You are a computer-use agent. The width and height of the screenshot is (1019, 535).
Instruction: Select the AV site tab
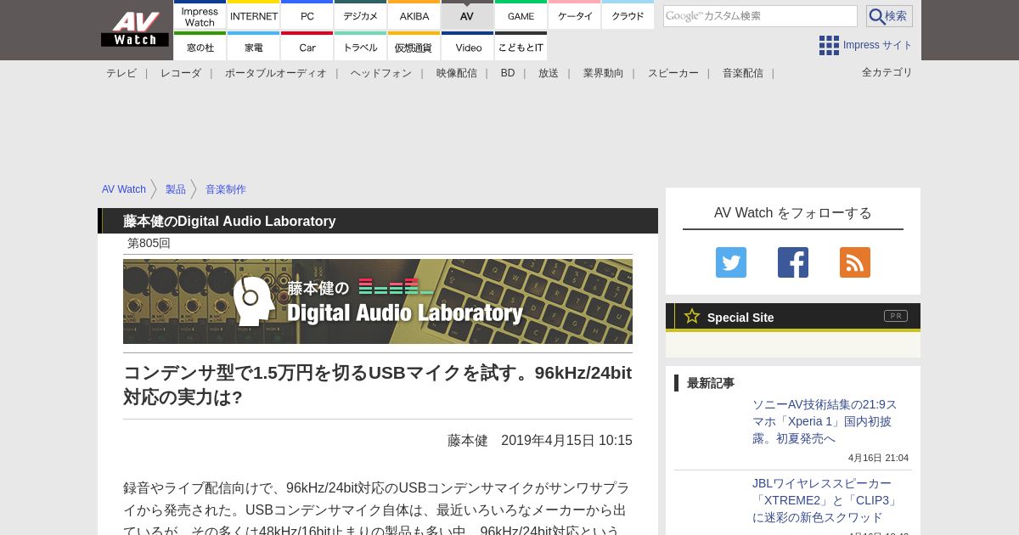(x=467, y=15)
